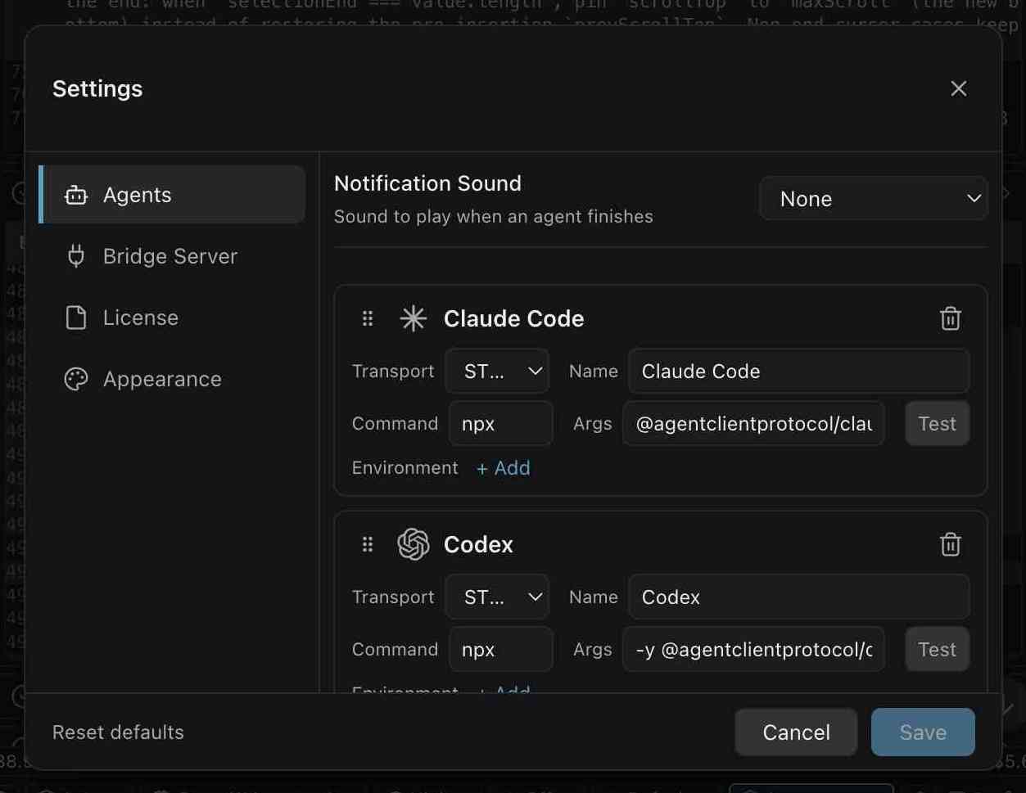
Task: Close the Settings dialog with X
Action: [x=958, y=88]
